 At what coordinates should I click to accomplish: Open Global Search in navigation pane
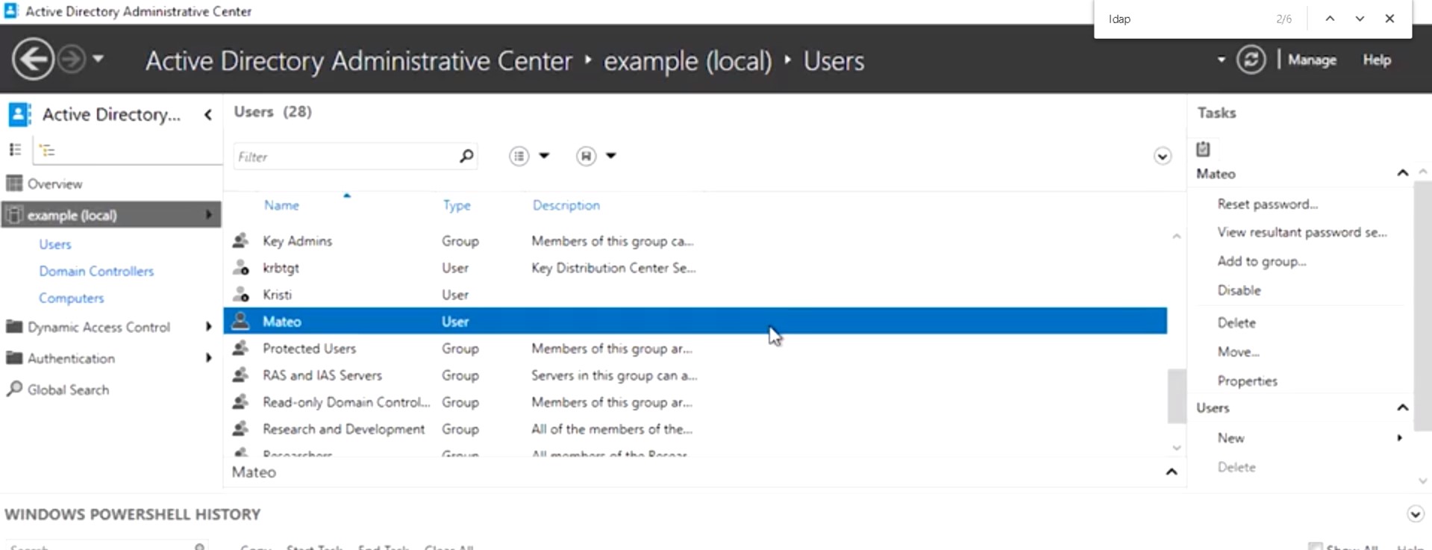click(x=68, y=390)
